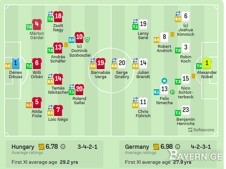226x169 pixels.
Task: Click the yellow square swatch beside Hungary's average rating
Action: click(x=41, y=147)
